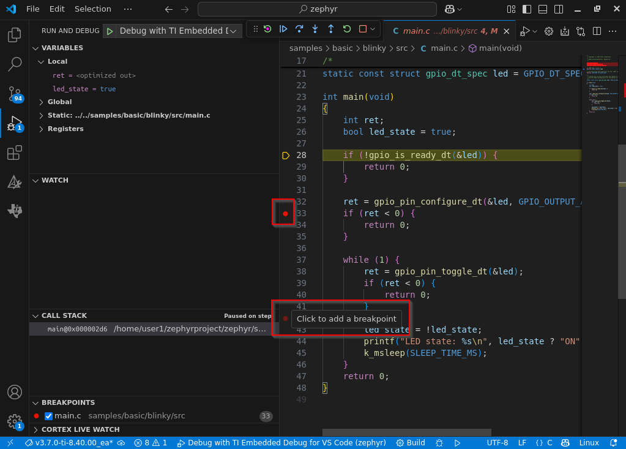Viewport: 626px width, 449px height.
Task: Enable the main.c breakpoint checkbox
Action: click(x=47, y=415)
